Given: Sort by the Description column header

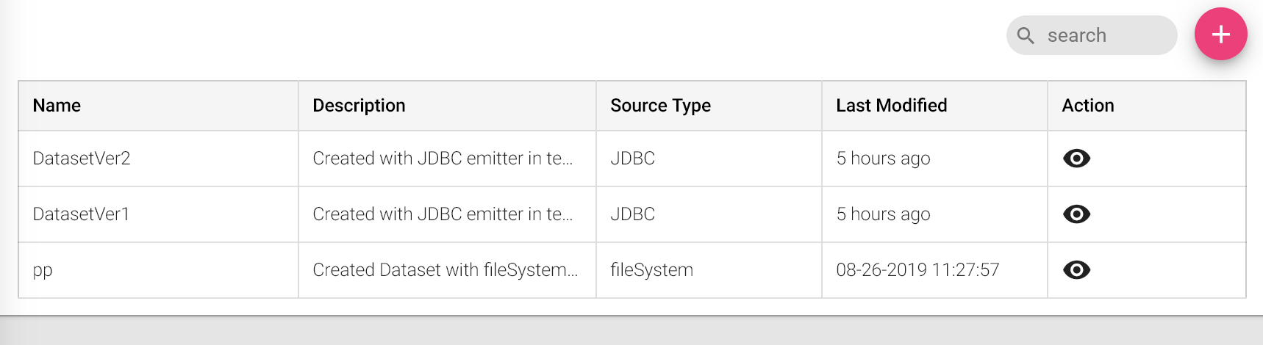Looking at the screenshot, I should pos(359,106).
